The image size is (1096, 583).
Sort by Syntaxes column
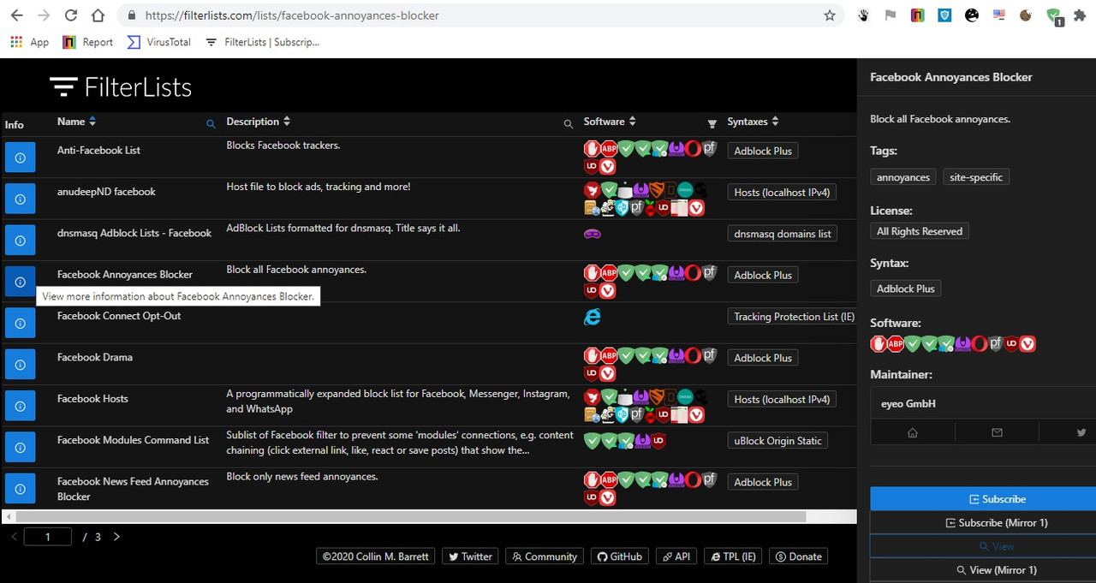753,122
